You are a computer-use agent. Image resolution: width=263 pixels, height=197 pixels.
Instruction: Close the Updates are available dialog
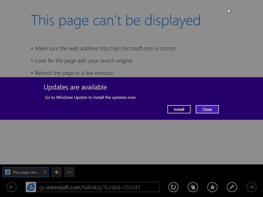207,109
